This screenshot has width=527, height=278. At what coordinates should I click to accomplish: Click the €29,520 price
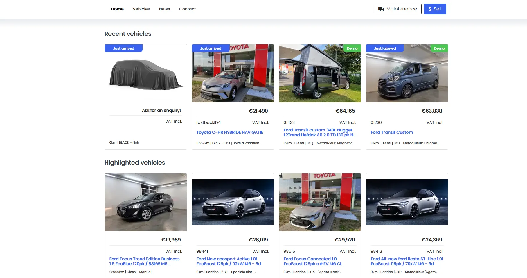pos(345,240)
